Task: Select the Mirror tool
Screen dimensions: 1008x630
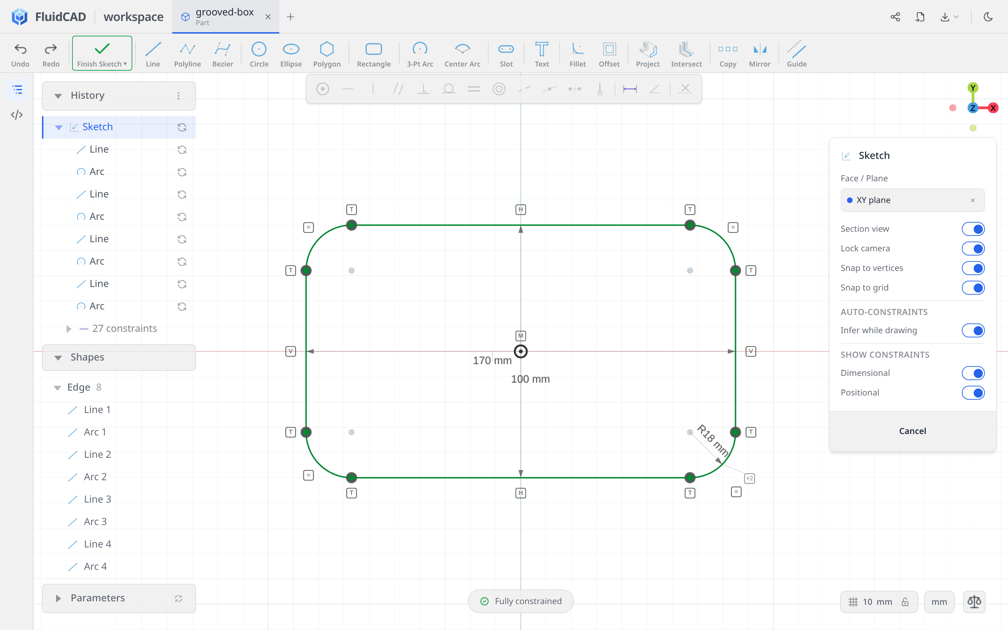Action: [x=759, y=54]
